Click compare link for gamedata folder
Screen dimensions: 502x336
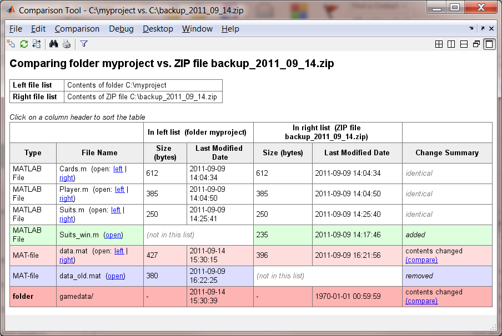[x=421, y=301]
